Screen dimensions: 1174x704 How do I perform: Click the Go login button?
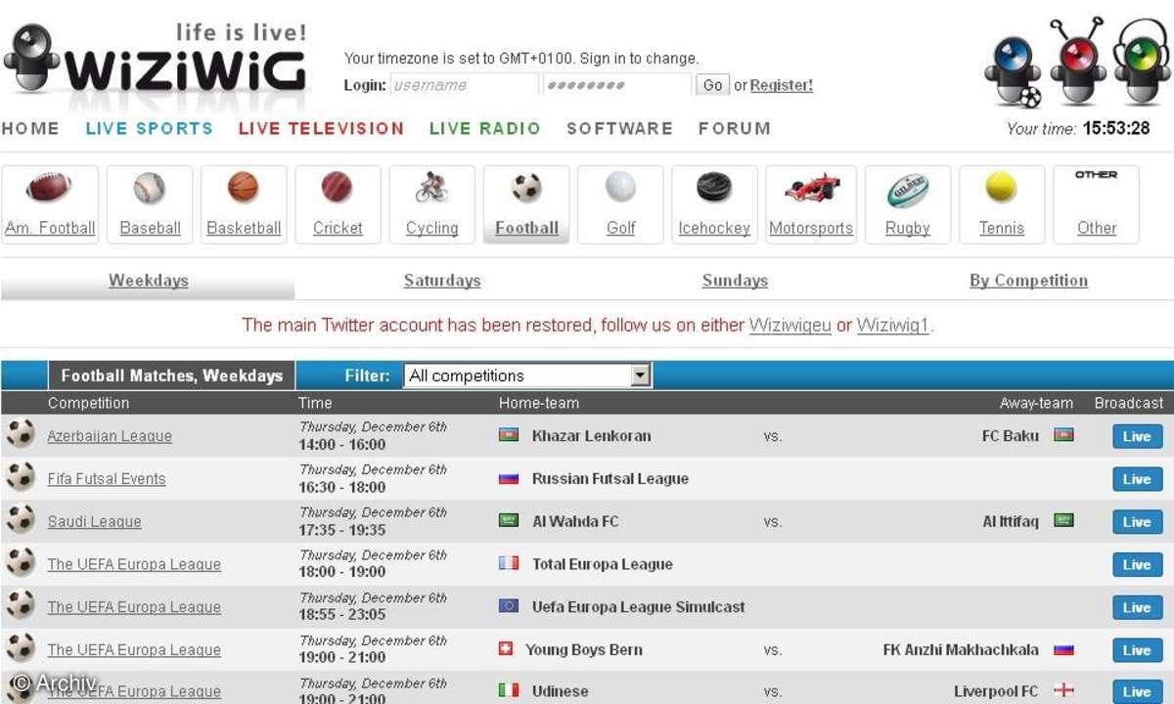coord(713,85)
